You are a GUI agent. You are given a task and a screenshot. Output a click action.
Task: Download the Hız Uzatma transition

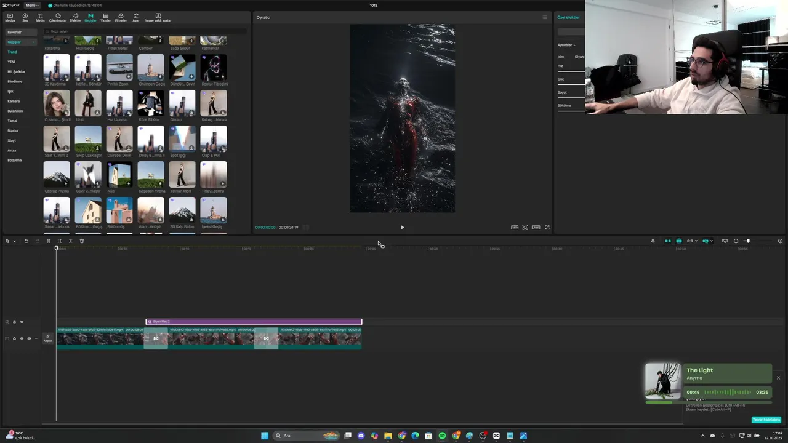click(129, 113)
